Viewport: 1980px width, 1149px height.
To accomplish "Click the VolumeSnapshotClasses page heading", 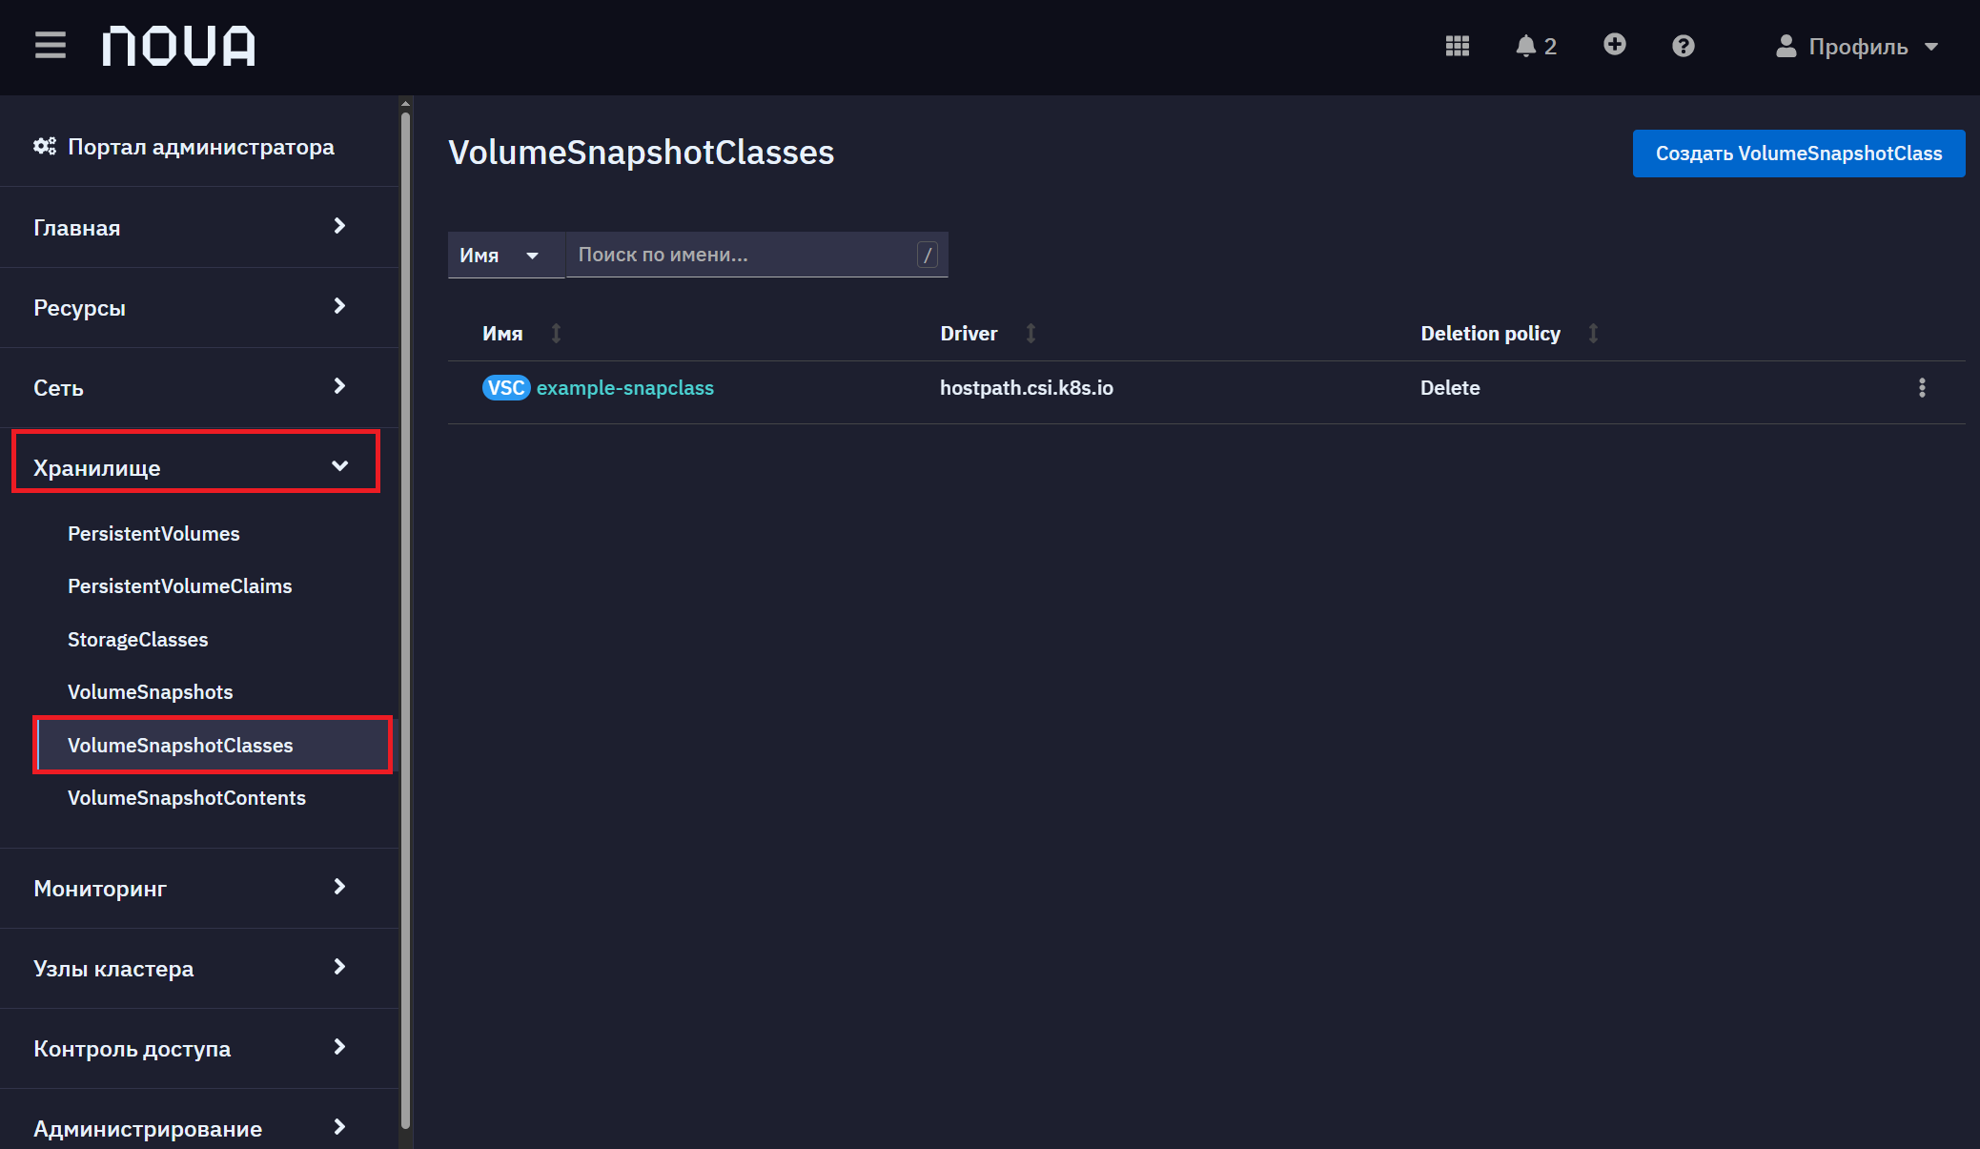I will pyautogui.click(x=641, y=153).
